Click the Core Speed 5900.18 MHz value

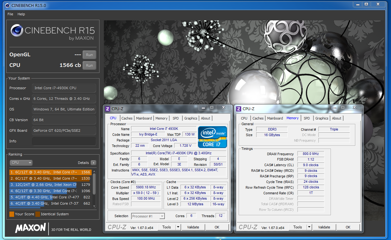146,187
